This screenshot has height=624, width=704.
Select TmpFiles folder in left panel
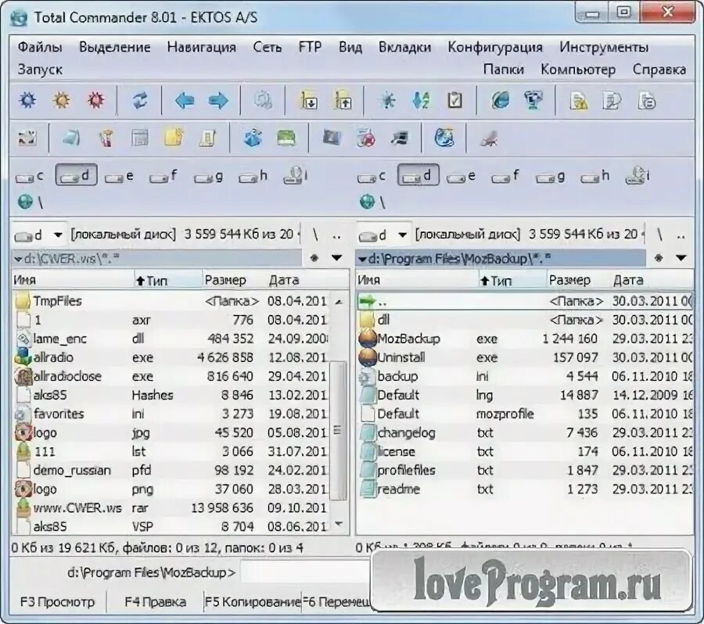pos(171,301)
